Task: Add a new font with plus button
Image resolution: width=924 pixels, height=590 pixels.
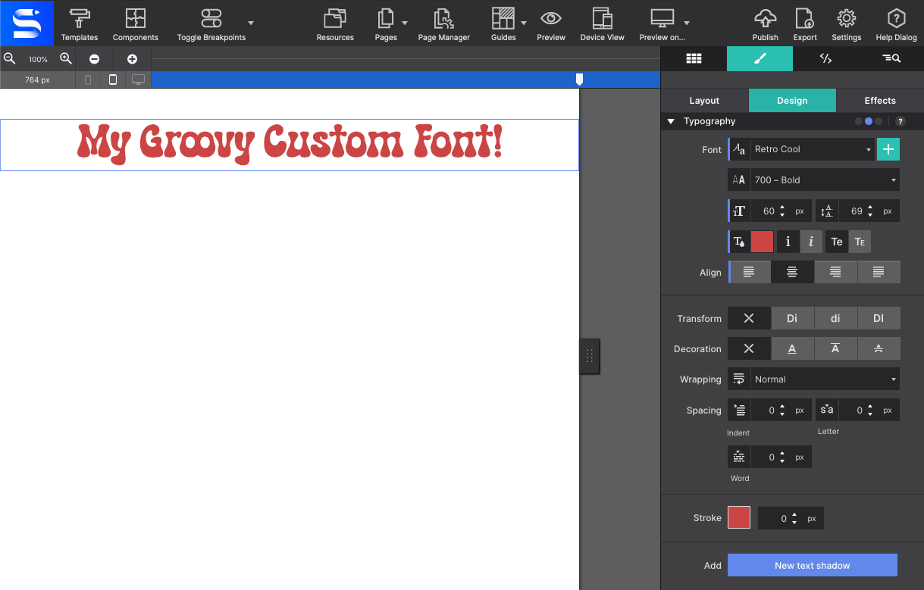Action: tap(888, 149)
